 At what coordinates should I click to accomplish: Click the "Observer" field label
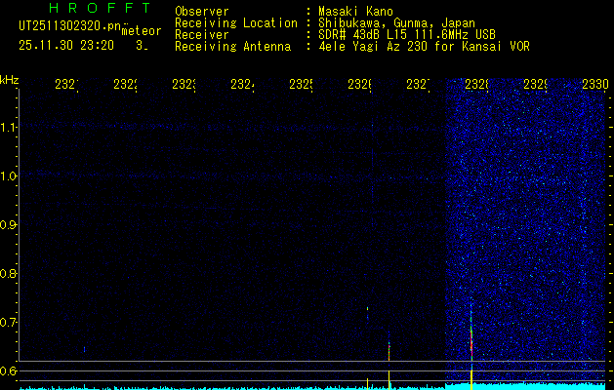[202, 12]
